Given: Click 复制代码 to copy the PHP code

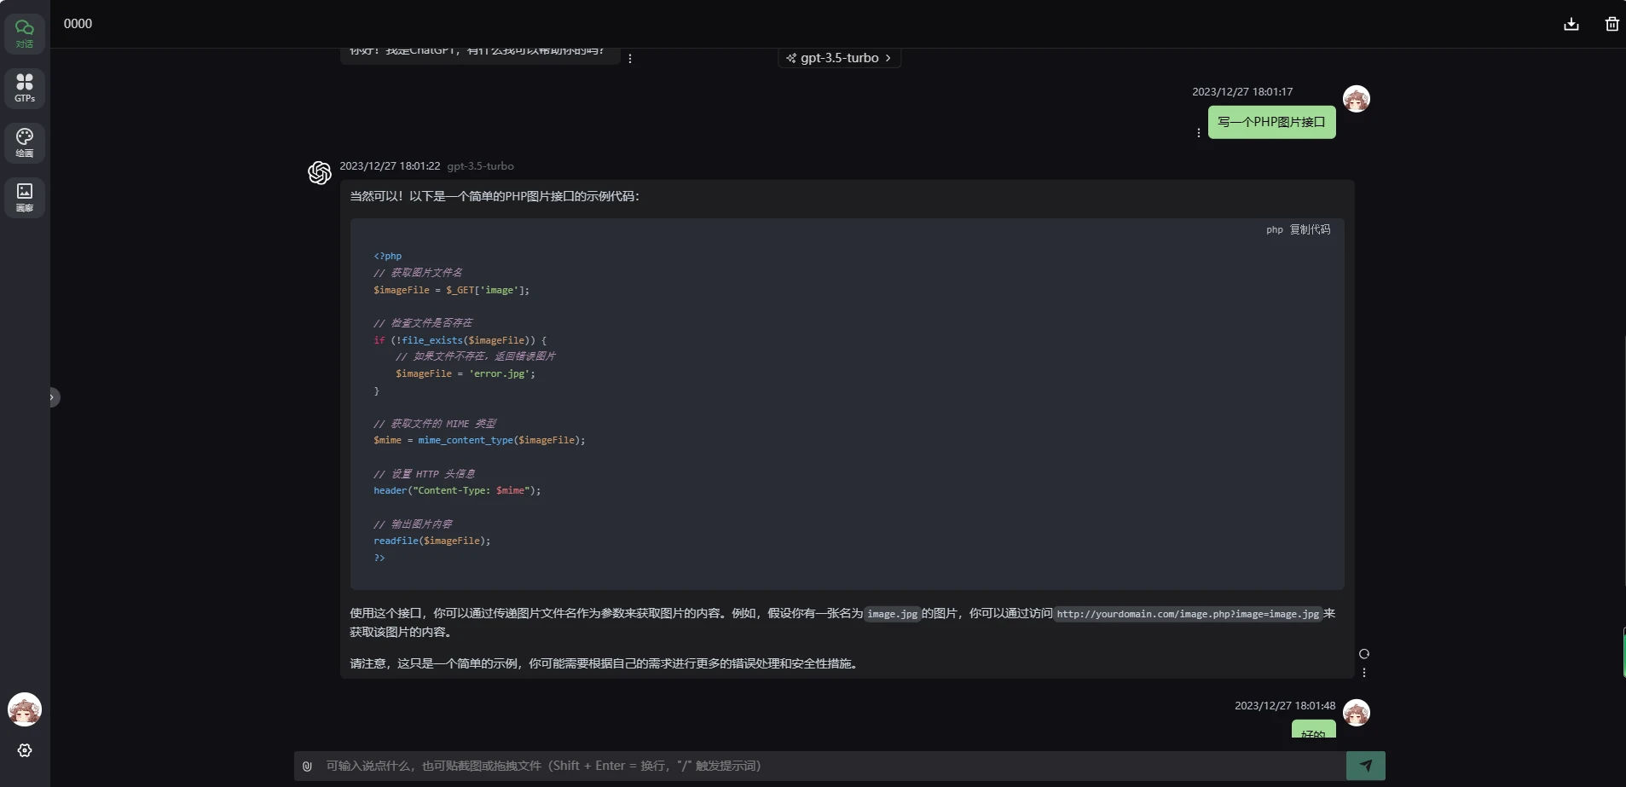Looking at the screenshot, I should coord(1310,229).
